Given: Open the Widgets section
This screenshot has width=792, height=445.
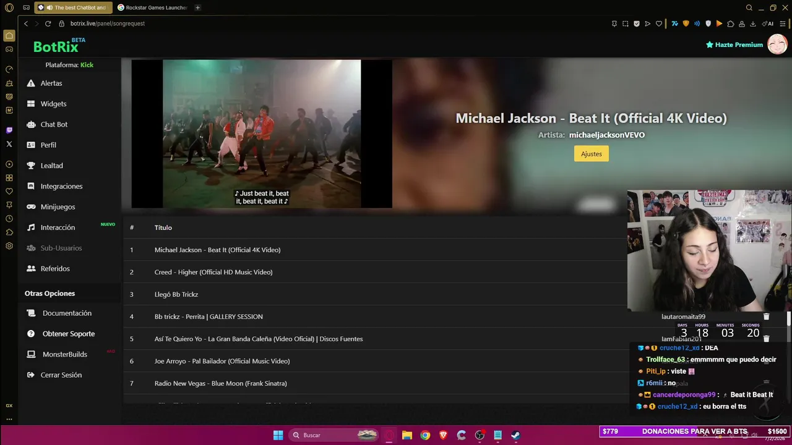Looking at the screenshot, I should pos(53,104).
